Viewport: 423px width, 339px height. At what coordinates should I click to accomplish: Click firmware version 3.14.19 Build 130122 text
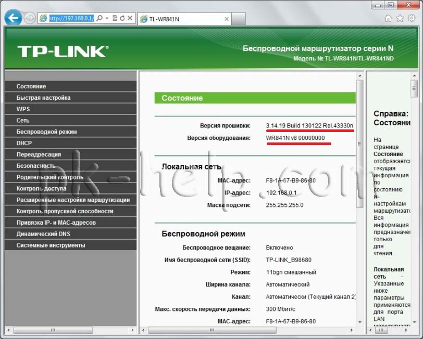[309, 125]
